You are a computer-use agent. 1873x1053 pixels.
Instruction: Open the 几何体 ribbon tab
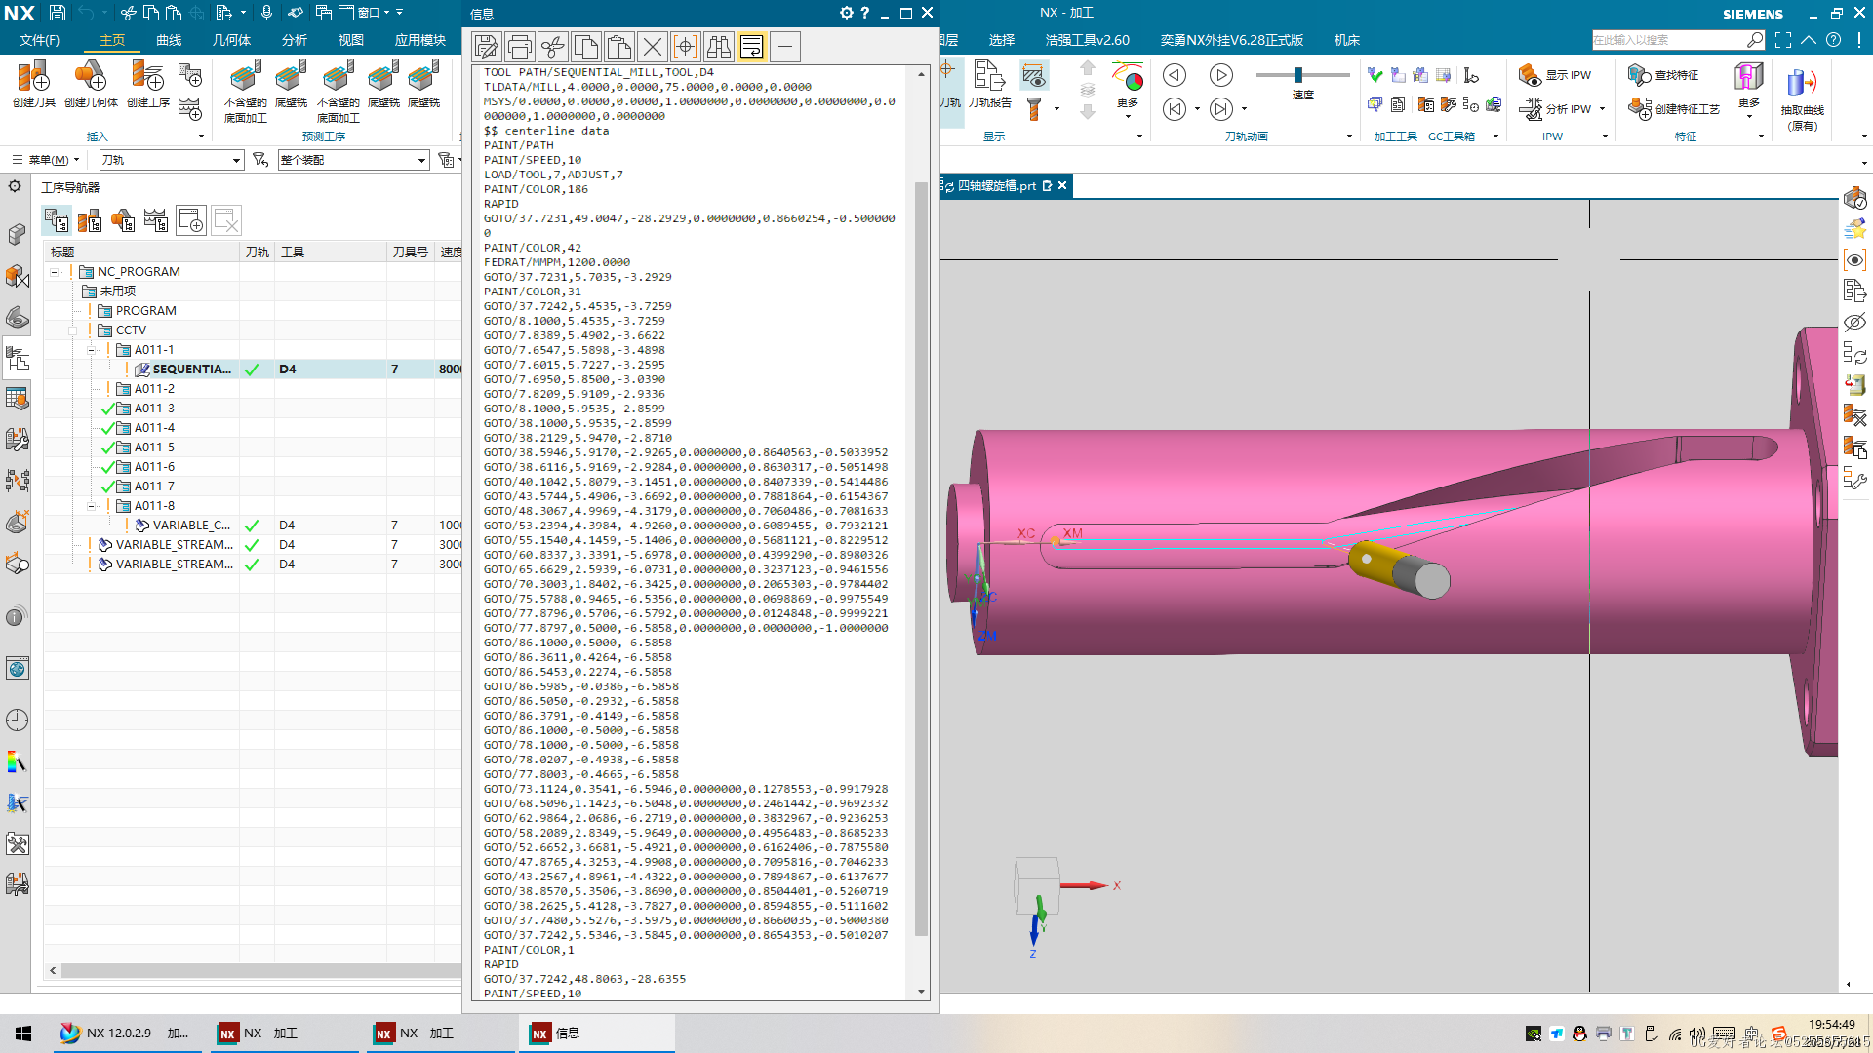coord(231,40)
